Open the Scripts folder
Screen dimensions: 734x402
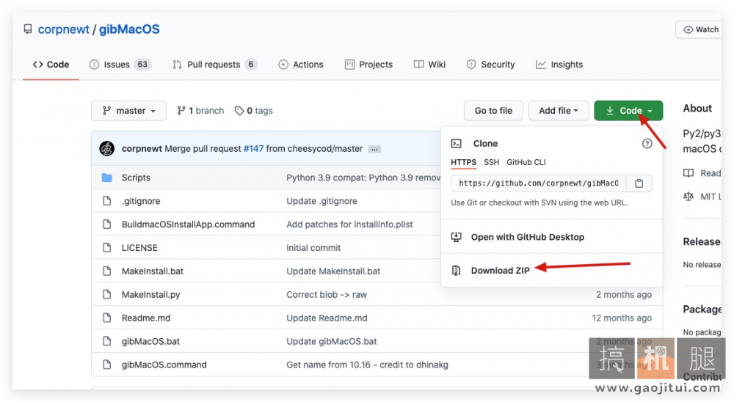point(136,178)
